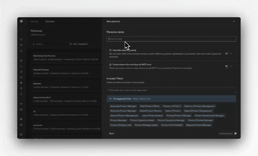Click the personas Search field

49,44
